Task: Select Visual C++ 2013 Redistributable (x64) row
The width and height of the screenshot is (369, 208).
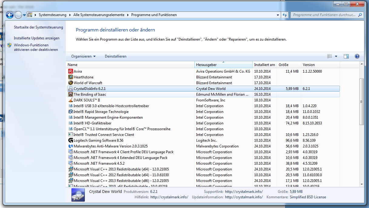Action: click(203, 169)
